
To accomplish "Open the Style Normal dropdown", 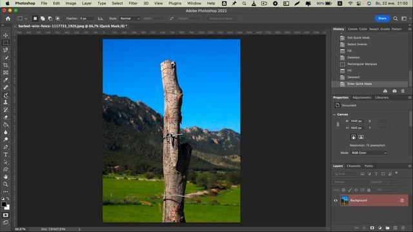I will (130, 19).
